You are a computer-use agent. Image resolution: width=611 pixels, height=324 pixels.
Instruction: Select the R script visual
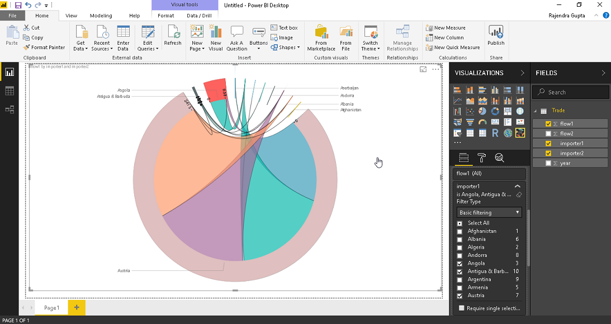[x=495, y=133]
